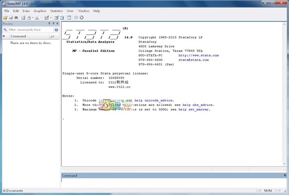289x195 pixels.
Task: Click the Do-file Editor toolbar icon
Action: (47, 18)
